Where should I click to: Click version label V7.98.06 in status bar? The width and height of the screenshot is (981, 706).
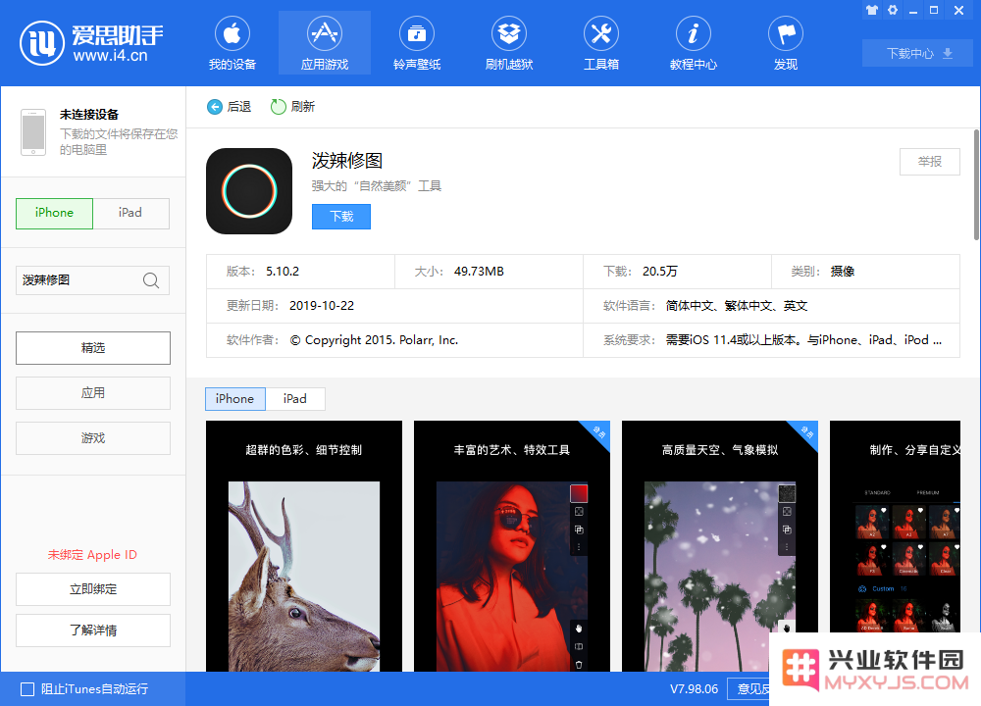click(694, 689)
